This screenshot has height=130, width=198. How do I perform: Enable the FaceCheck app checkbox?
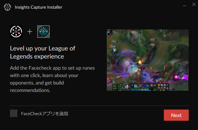click(14, 113)
